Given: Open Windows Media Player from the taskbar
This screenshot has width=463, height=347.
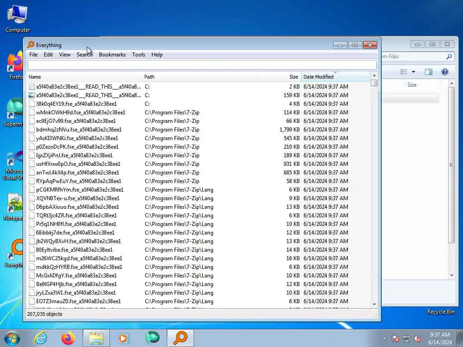Looking at the screenshot, I should [123, 338].
